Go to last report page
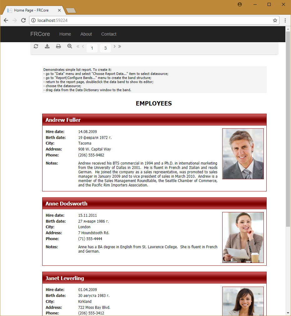Screen dimensions: 291x316 point(120,46)
